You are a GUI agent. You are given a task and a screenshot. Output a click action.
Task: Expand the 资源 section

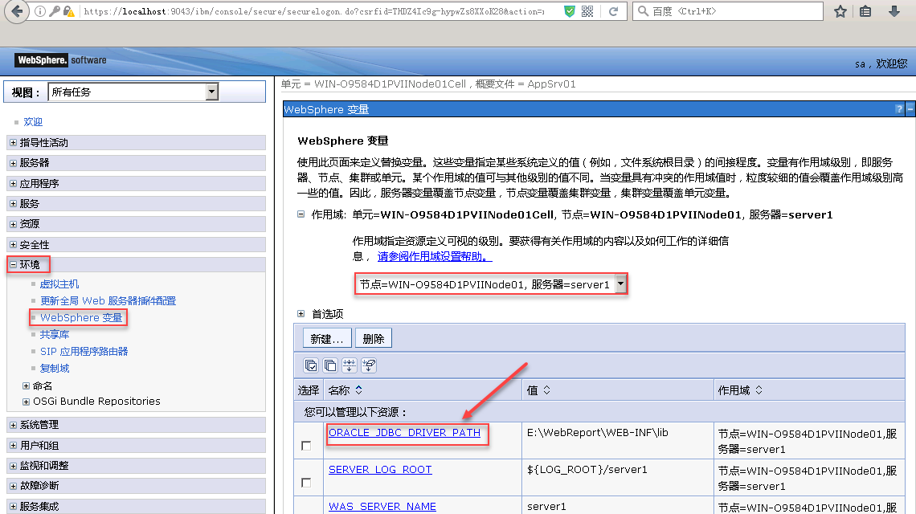coord(14,224)
